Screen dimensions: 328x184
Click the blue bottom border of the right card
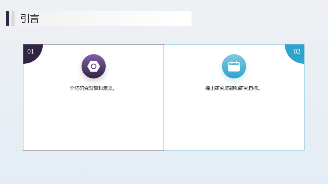(234, 150)
